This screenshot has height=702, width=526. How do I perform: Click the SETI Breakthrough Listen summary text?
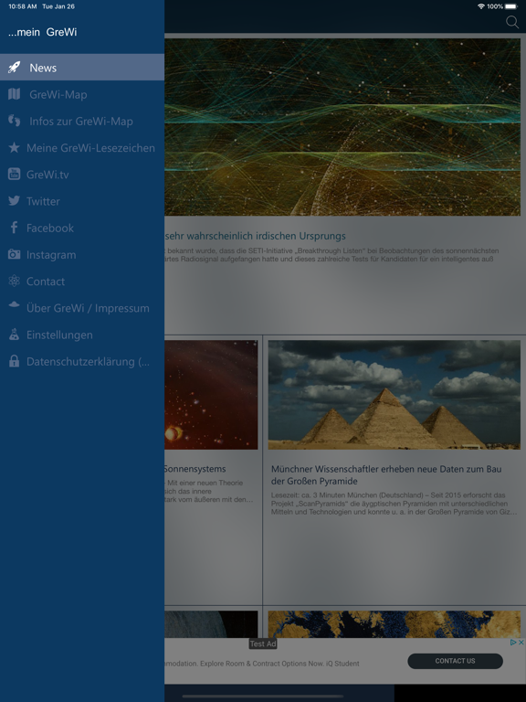[x=331, y=255]
